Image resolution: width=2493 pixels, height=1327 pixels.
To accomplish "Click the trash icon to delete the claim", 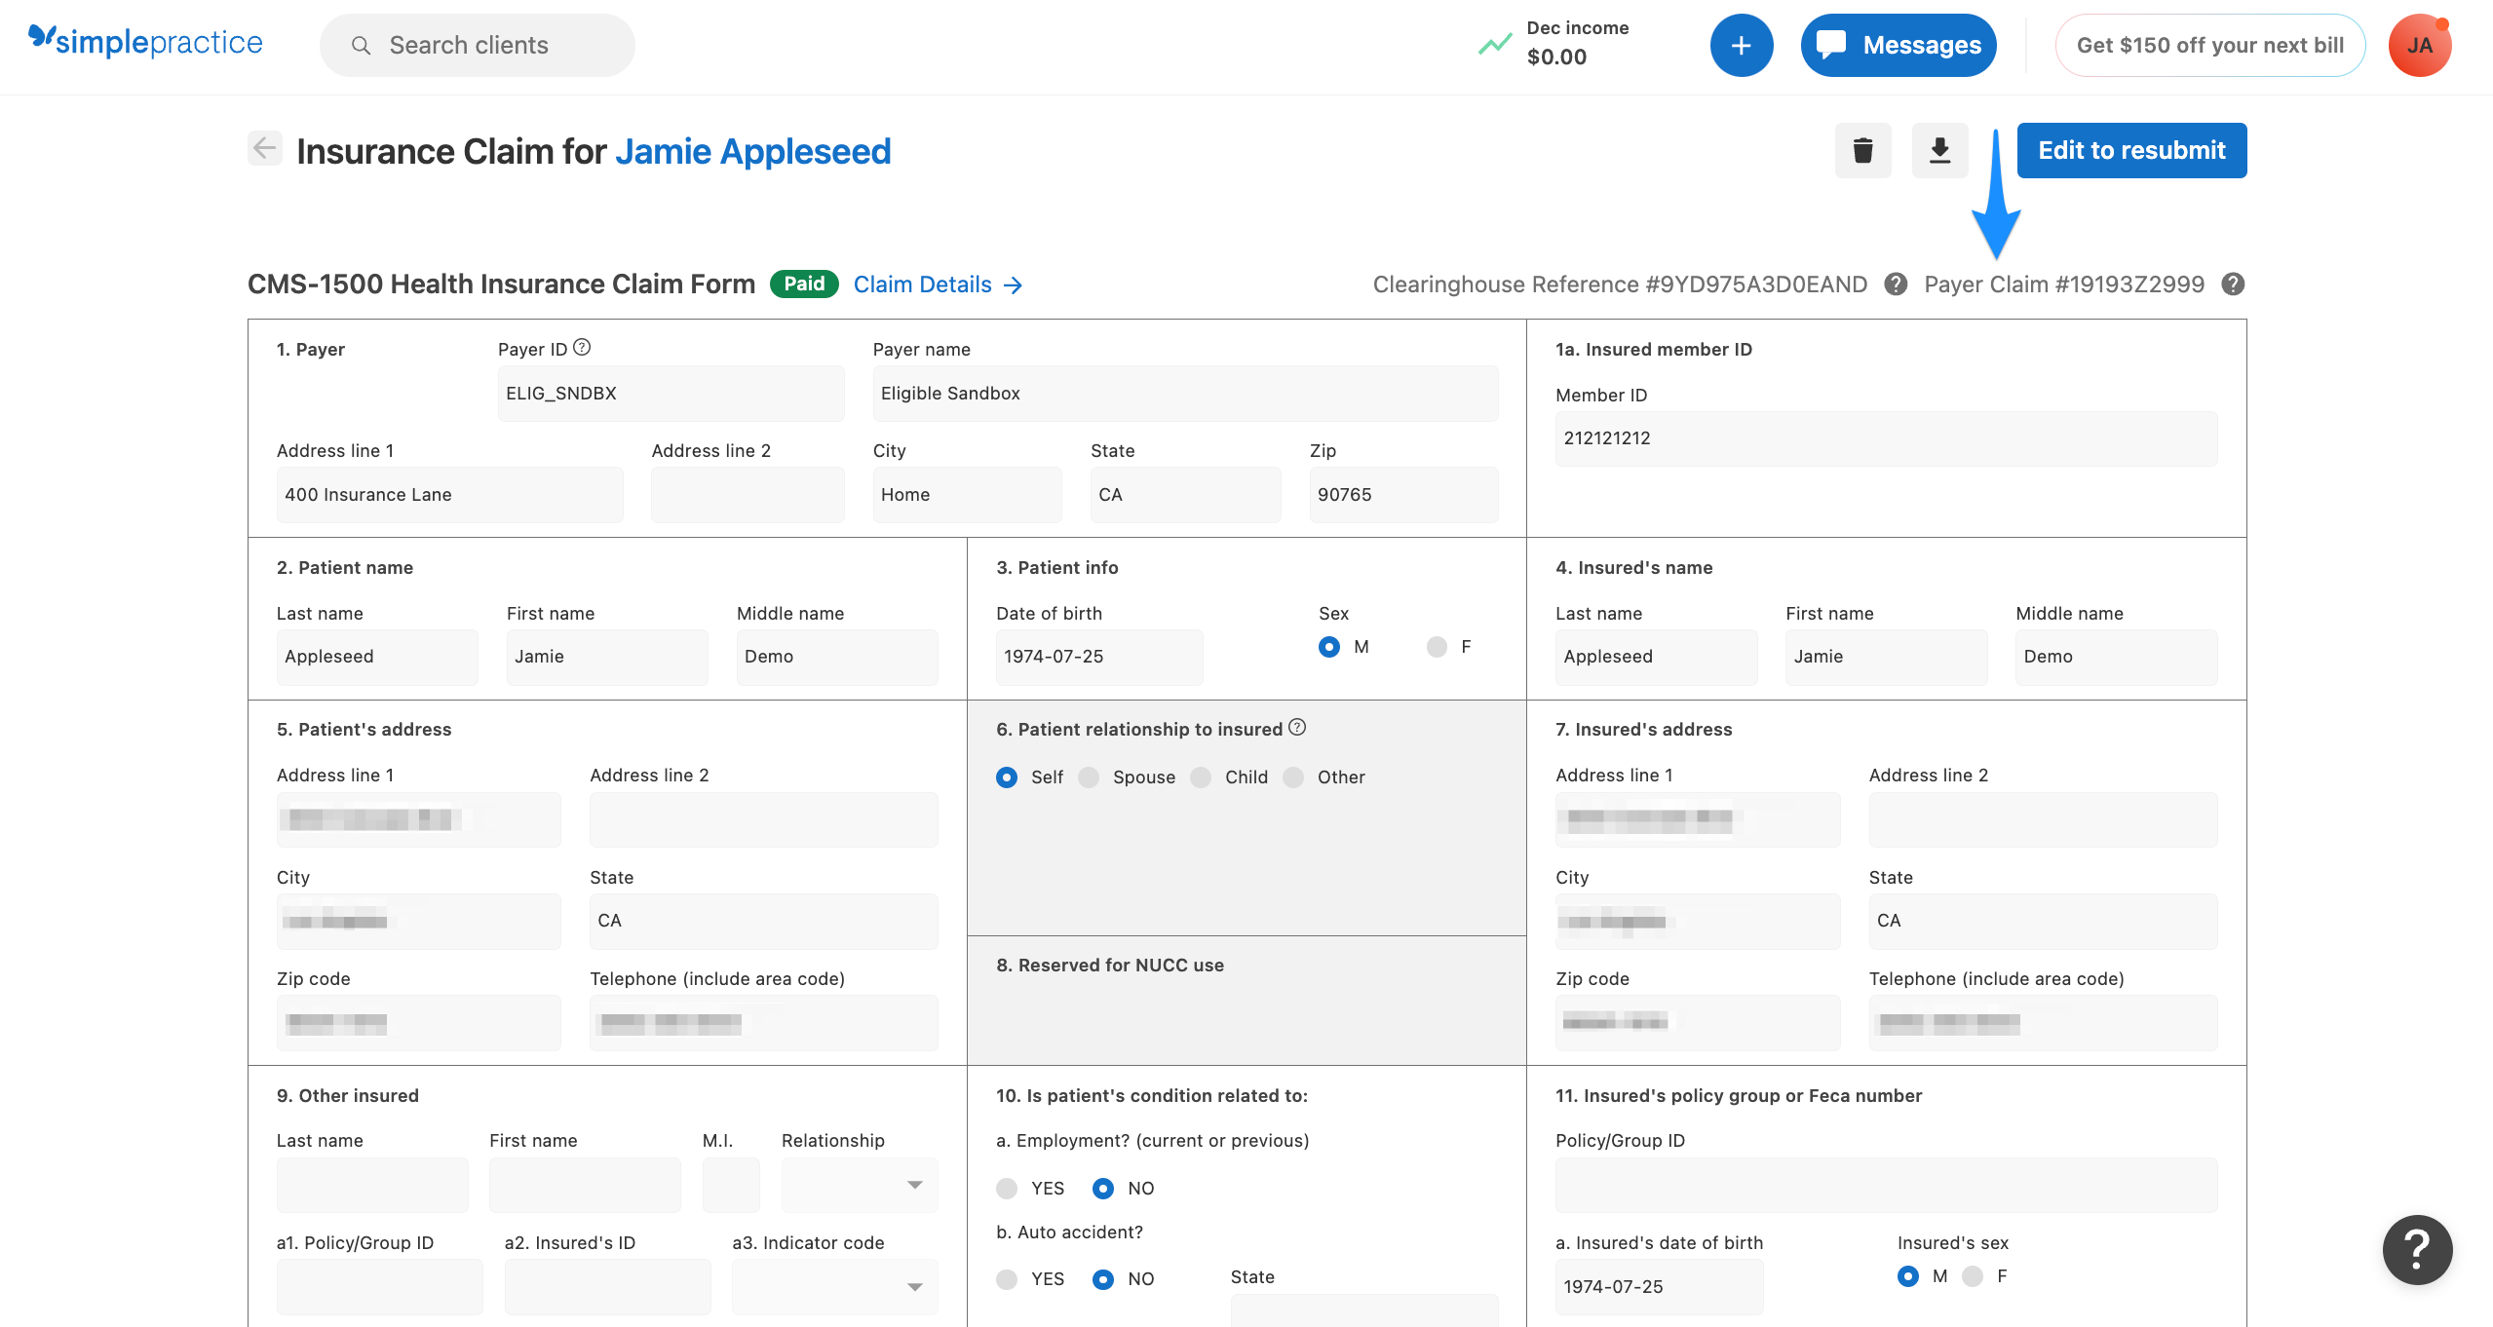I will click(1862, 150).
